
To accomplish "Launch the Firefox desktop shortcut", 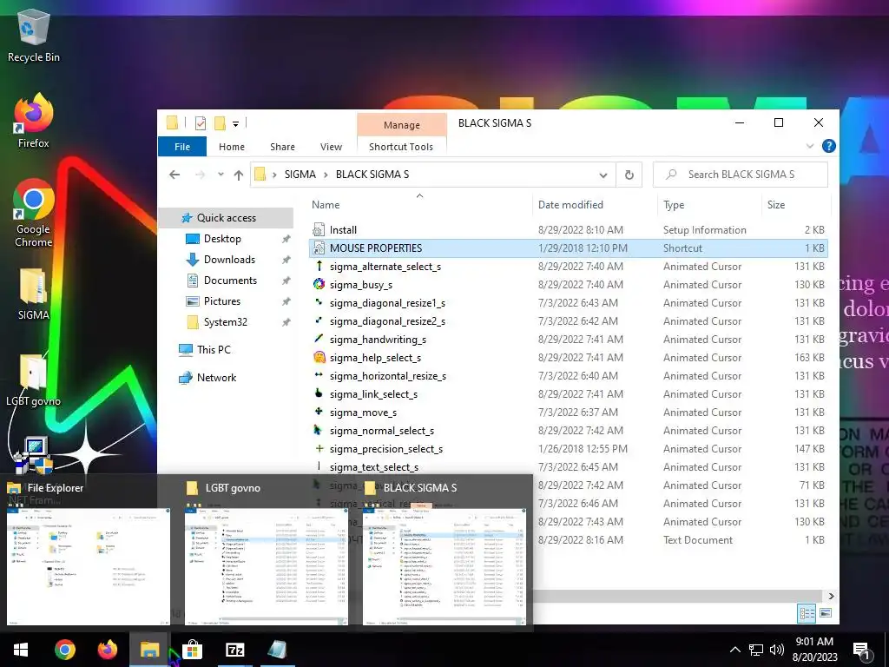I will (x=34, y=121).
